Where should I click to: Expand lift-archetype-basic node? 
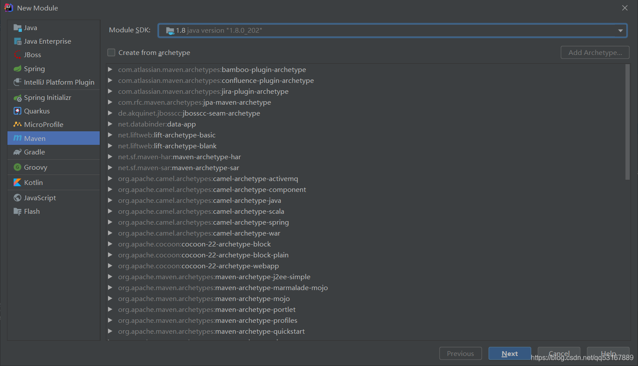click(x=110, y=135)
